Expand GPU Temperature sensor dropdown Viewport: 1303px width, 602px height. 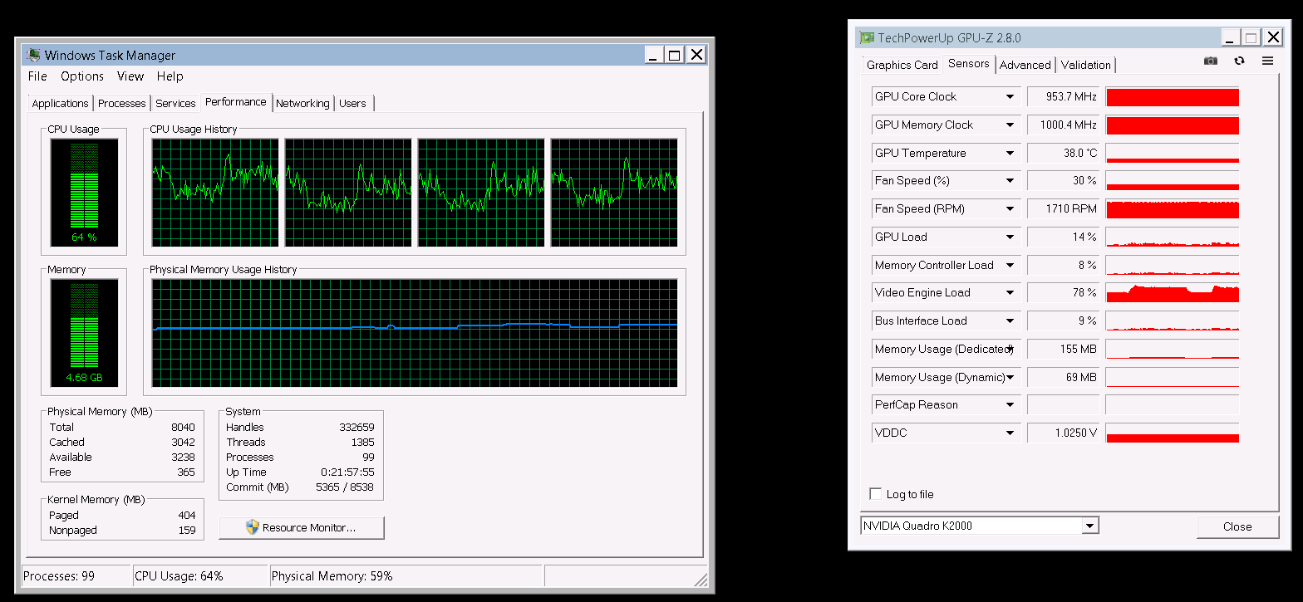click(1010, 154)
